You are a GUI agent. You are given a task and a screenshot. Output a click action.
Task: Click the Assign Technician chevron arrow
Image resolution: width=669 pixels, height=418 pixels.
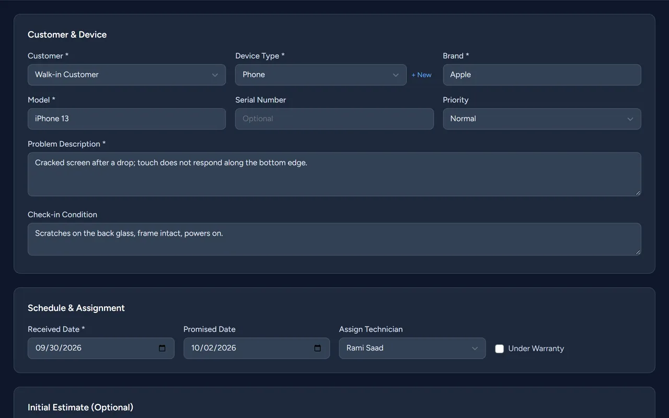(475, 348)
